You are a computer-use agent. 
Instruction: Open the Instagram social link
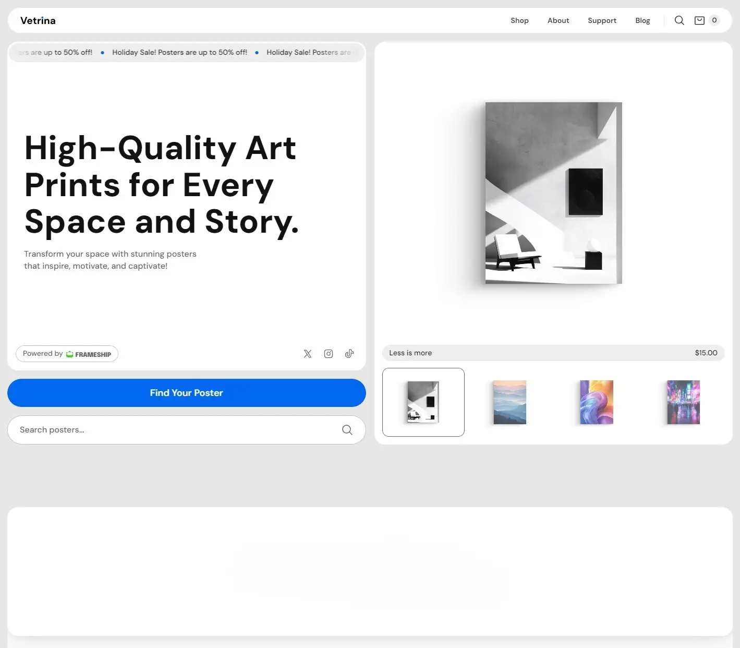tap(329, 354)
